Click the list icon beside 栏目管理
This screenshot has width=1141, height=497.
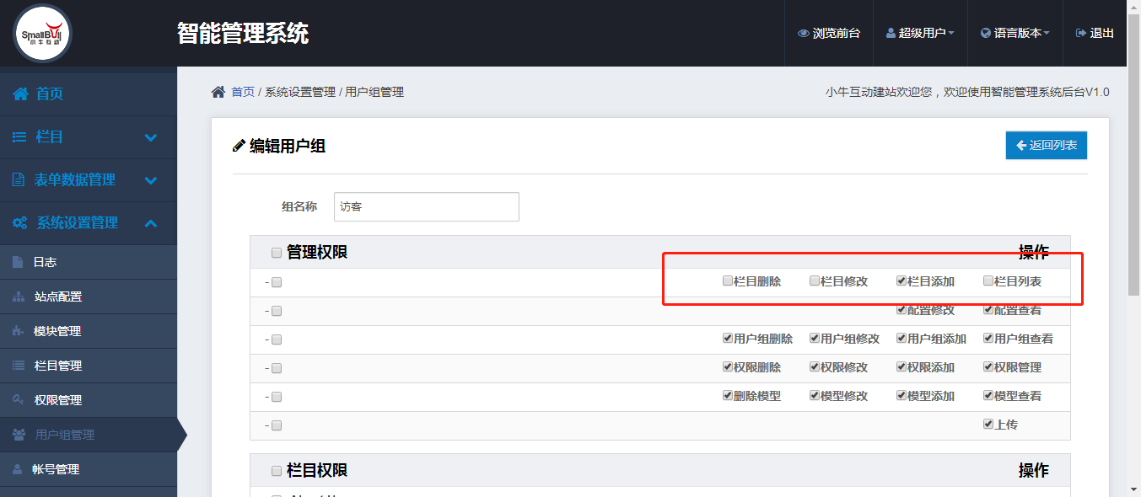click(x=19, y=366)
